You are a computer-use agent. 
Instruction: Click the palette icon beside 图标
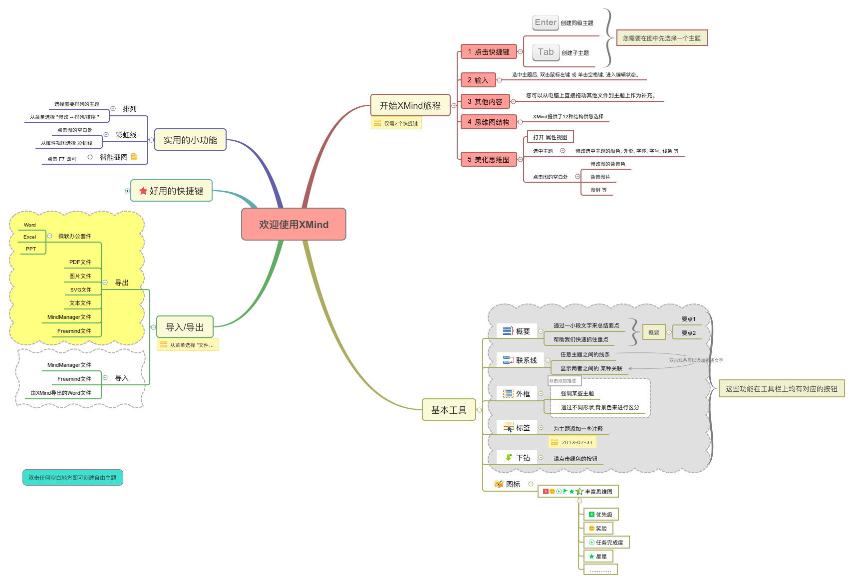coord(498,484)
